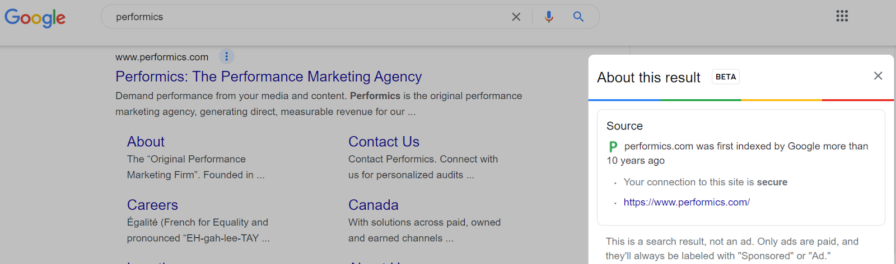Open the About sitelink

pos(146,142)
